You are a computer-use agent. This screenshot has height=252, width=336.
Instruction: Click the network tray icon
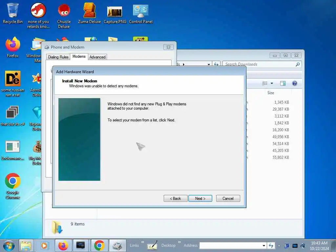point(295,246)
